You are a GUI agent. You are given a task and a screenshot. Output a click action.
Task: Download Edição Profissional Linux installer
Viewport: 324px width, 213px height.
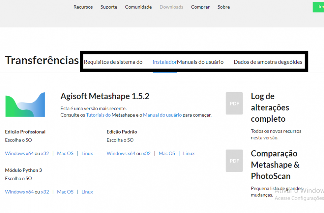[87, 153]
